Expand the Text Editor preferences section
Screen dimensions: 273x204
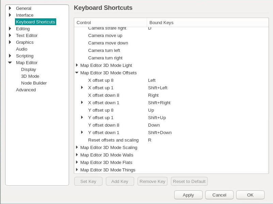click(x=10, y=35)
